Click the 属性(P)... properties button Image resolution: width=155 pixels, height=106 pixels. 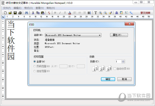coord(119,35)
